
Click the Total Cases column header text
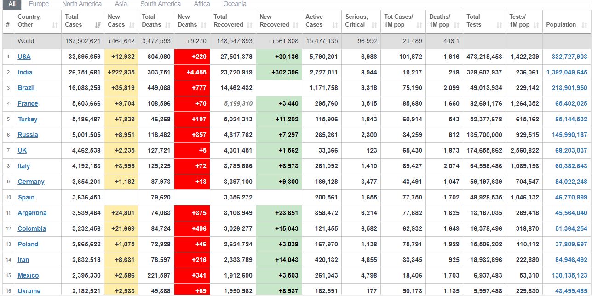(74, 21)
